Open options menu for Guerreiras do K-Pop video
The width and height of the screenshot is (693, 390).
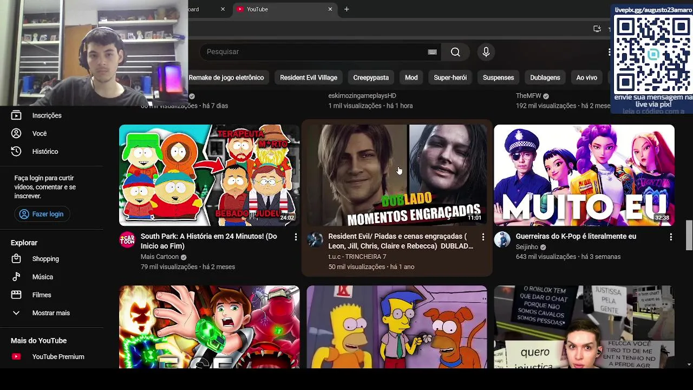coord(671,237)
